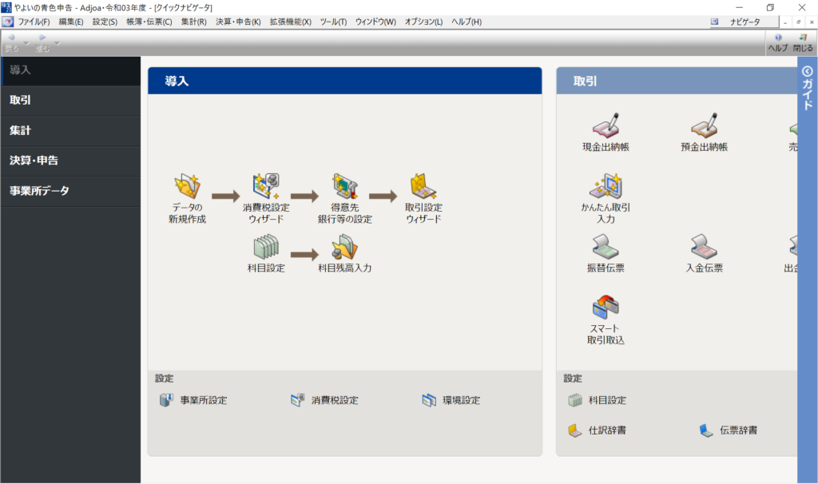
Task: Open the 科目残高入力 icon
Action: click(344, 247)
